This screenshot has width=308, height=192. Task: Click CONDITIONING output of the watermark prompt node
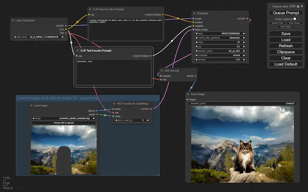(x=151, y=56)
